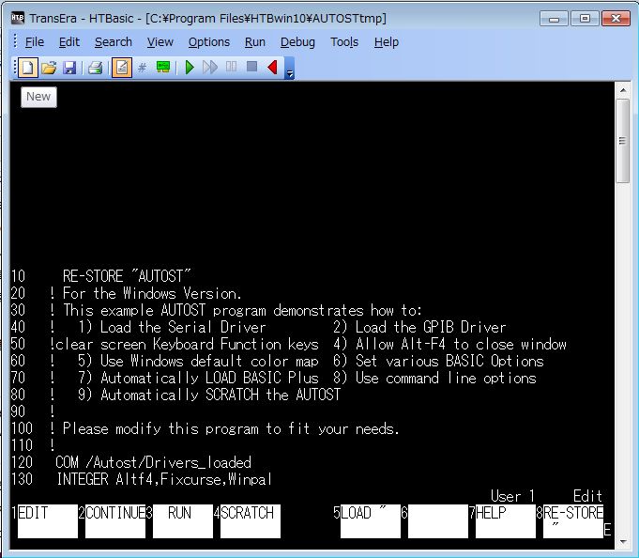
Task: Expand the toolbar options dropdown arrow
Action: tap(290, 68)
